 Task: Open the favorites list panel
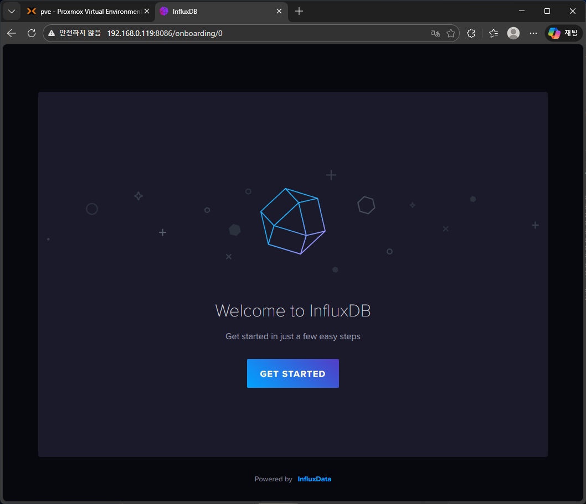tap(494, 33)
